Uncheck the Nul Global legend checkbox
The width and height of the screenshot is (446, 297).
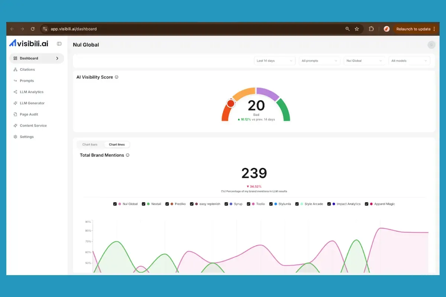click(x=115, y=204)
